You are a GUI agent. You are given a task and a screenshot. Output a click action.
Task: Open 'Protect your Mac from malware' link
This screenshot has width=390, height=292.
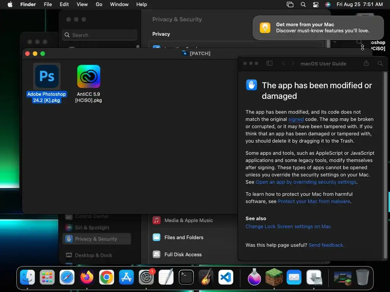[314, 202]
